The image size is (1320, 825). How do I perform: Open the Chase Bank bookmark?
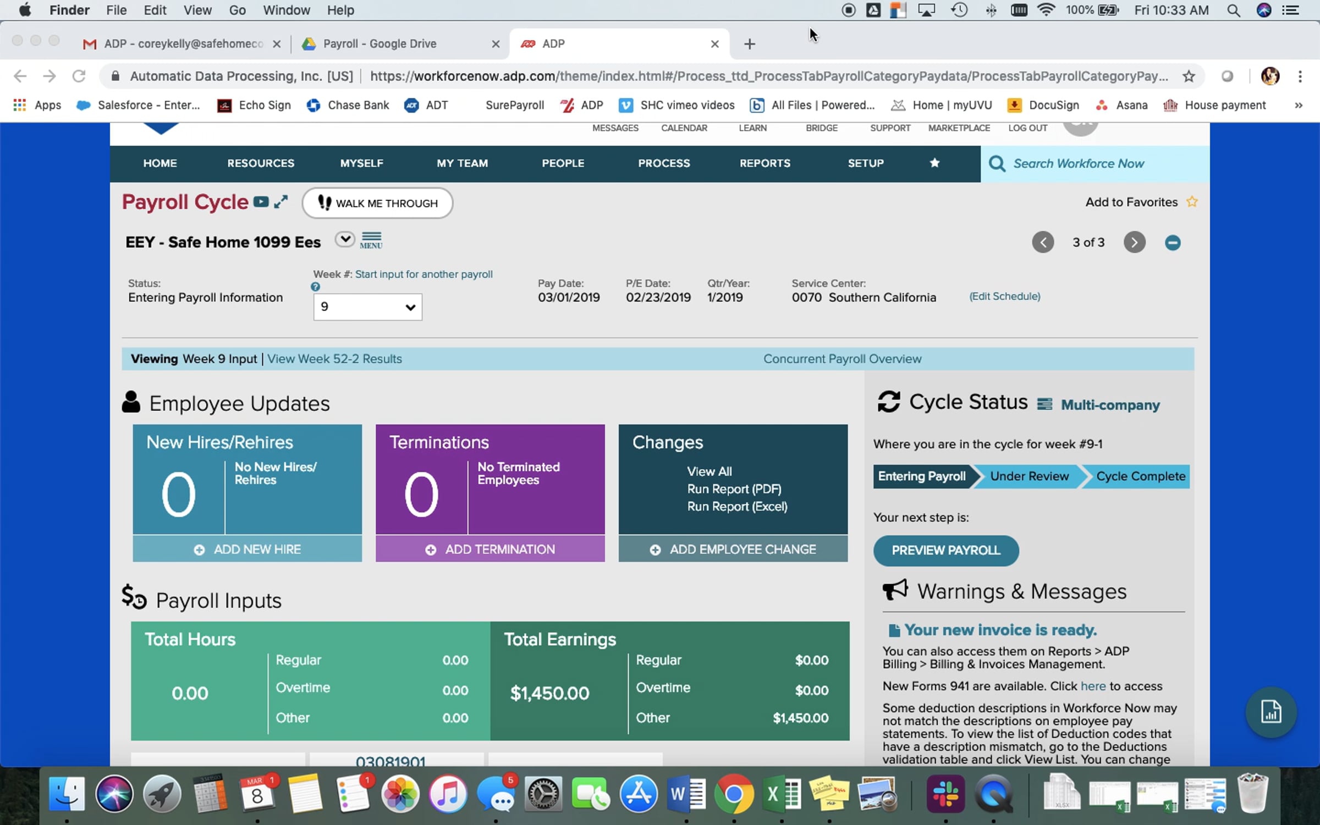(x=348, y=105)
